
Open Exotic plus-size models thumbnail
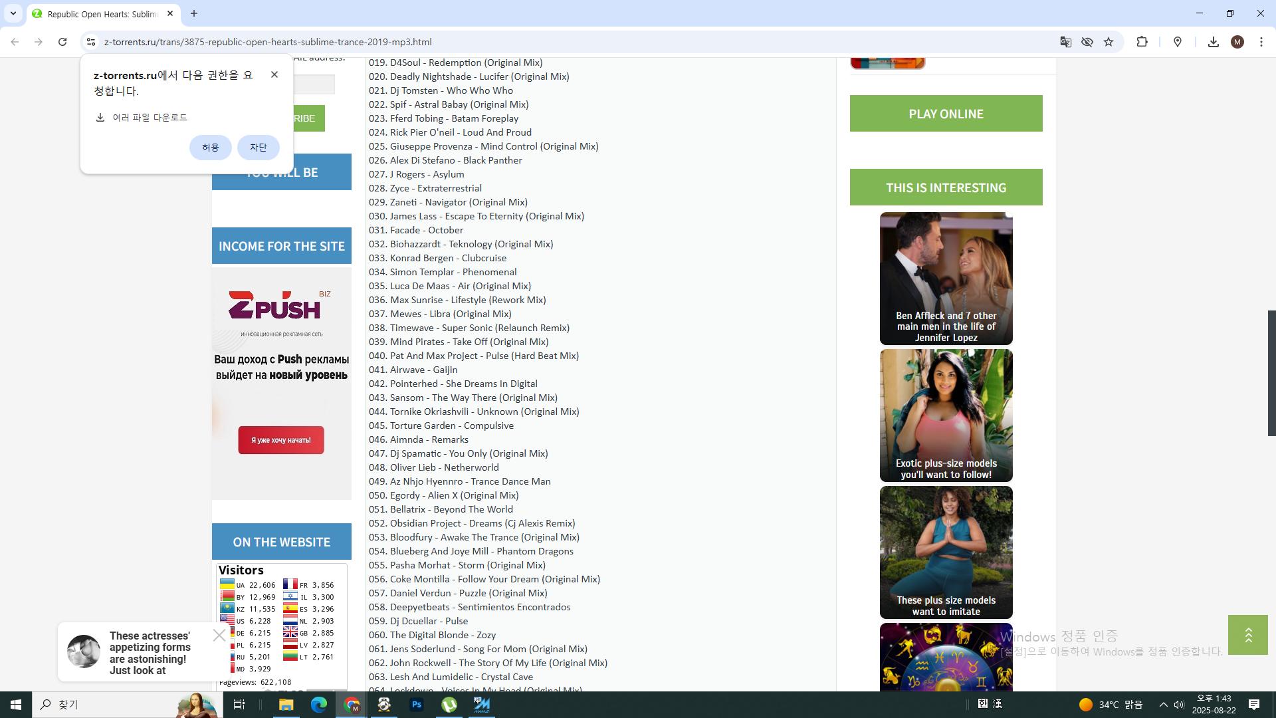point(946,416)
